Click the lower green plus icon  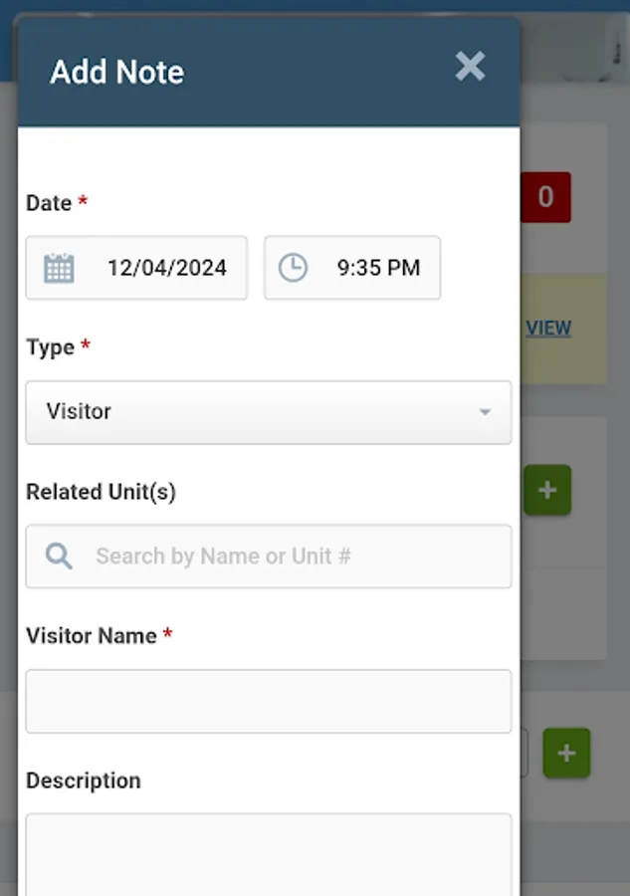coord(565,754)
